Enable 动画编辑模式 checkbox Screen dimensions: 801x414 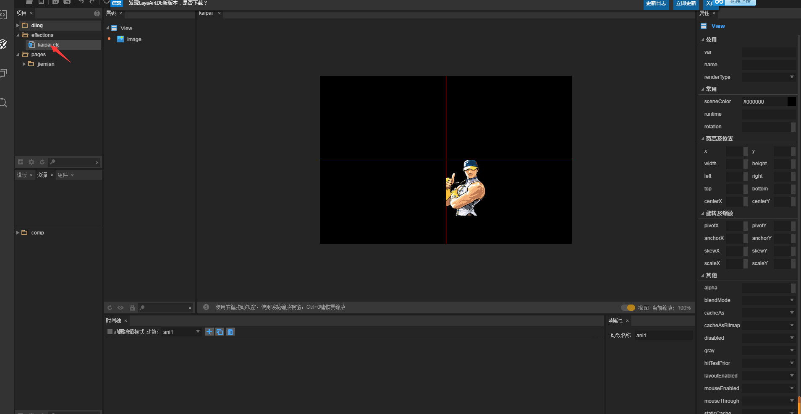(110, 332)
